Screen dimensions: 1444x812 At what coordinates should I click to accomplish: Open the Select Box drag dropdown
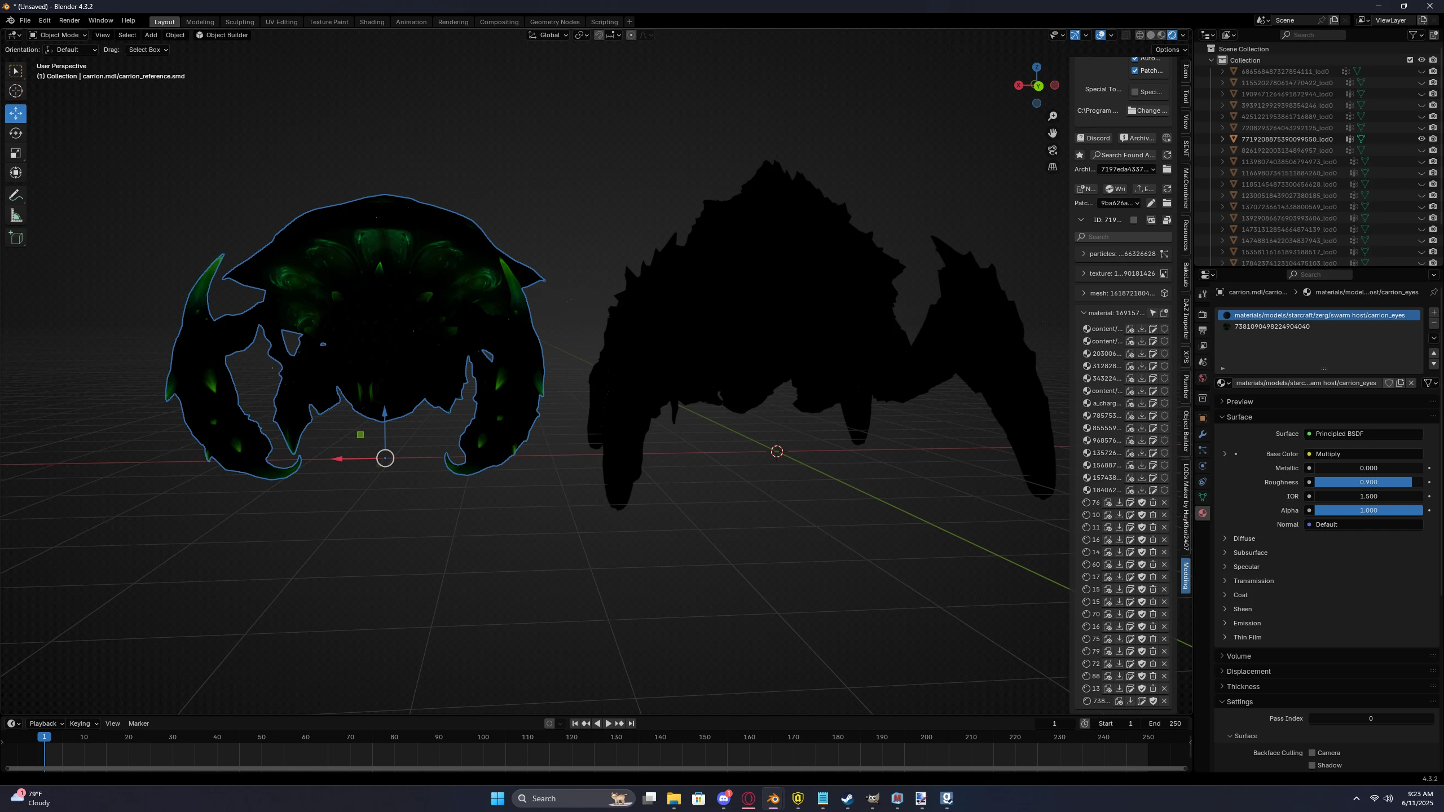(x=148, y=50)
